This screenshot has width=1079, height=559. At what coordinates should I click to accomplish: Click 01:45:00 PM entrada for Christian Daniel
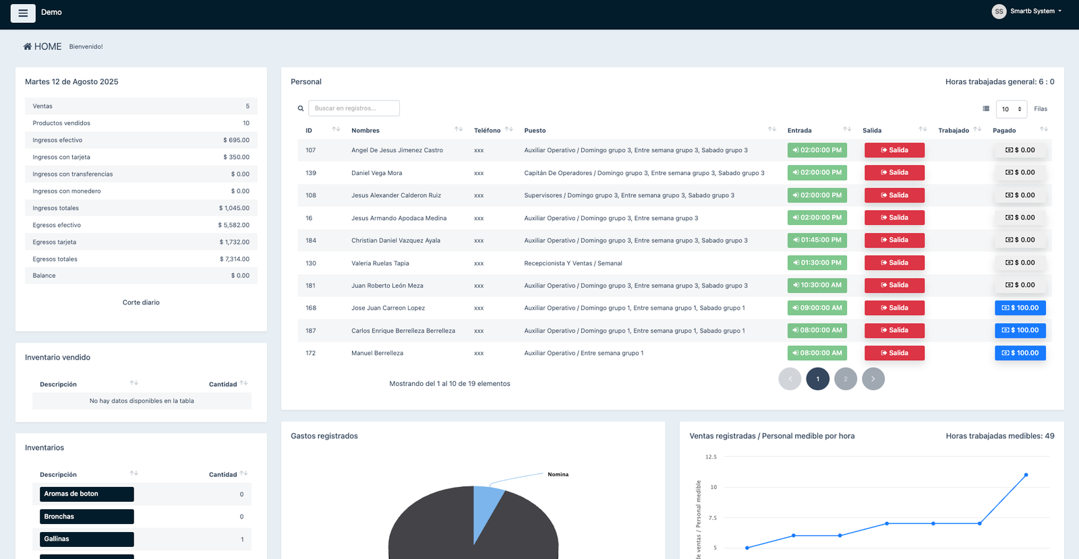[817, 240]
